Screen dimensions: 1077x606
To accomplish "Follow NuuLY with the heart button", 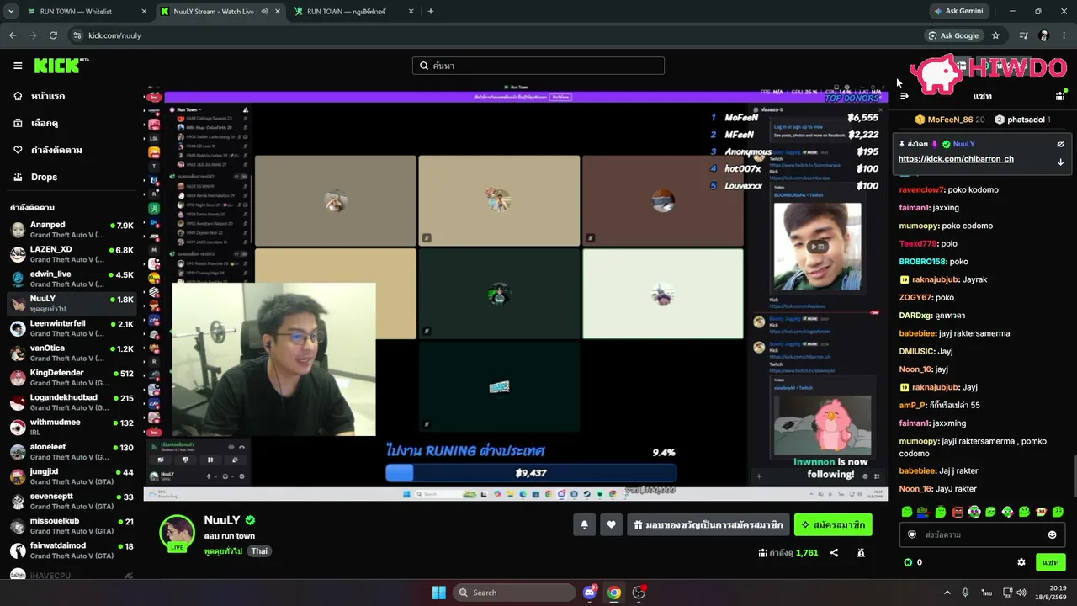I will (612, 524).
